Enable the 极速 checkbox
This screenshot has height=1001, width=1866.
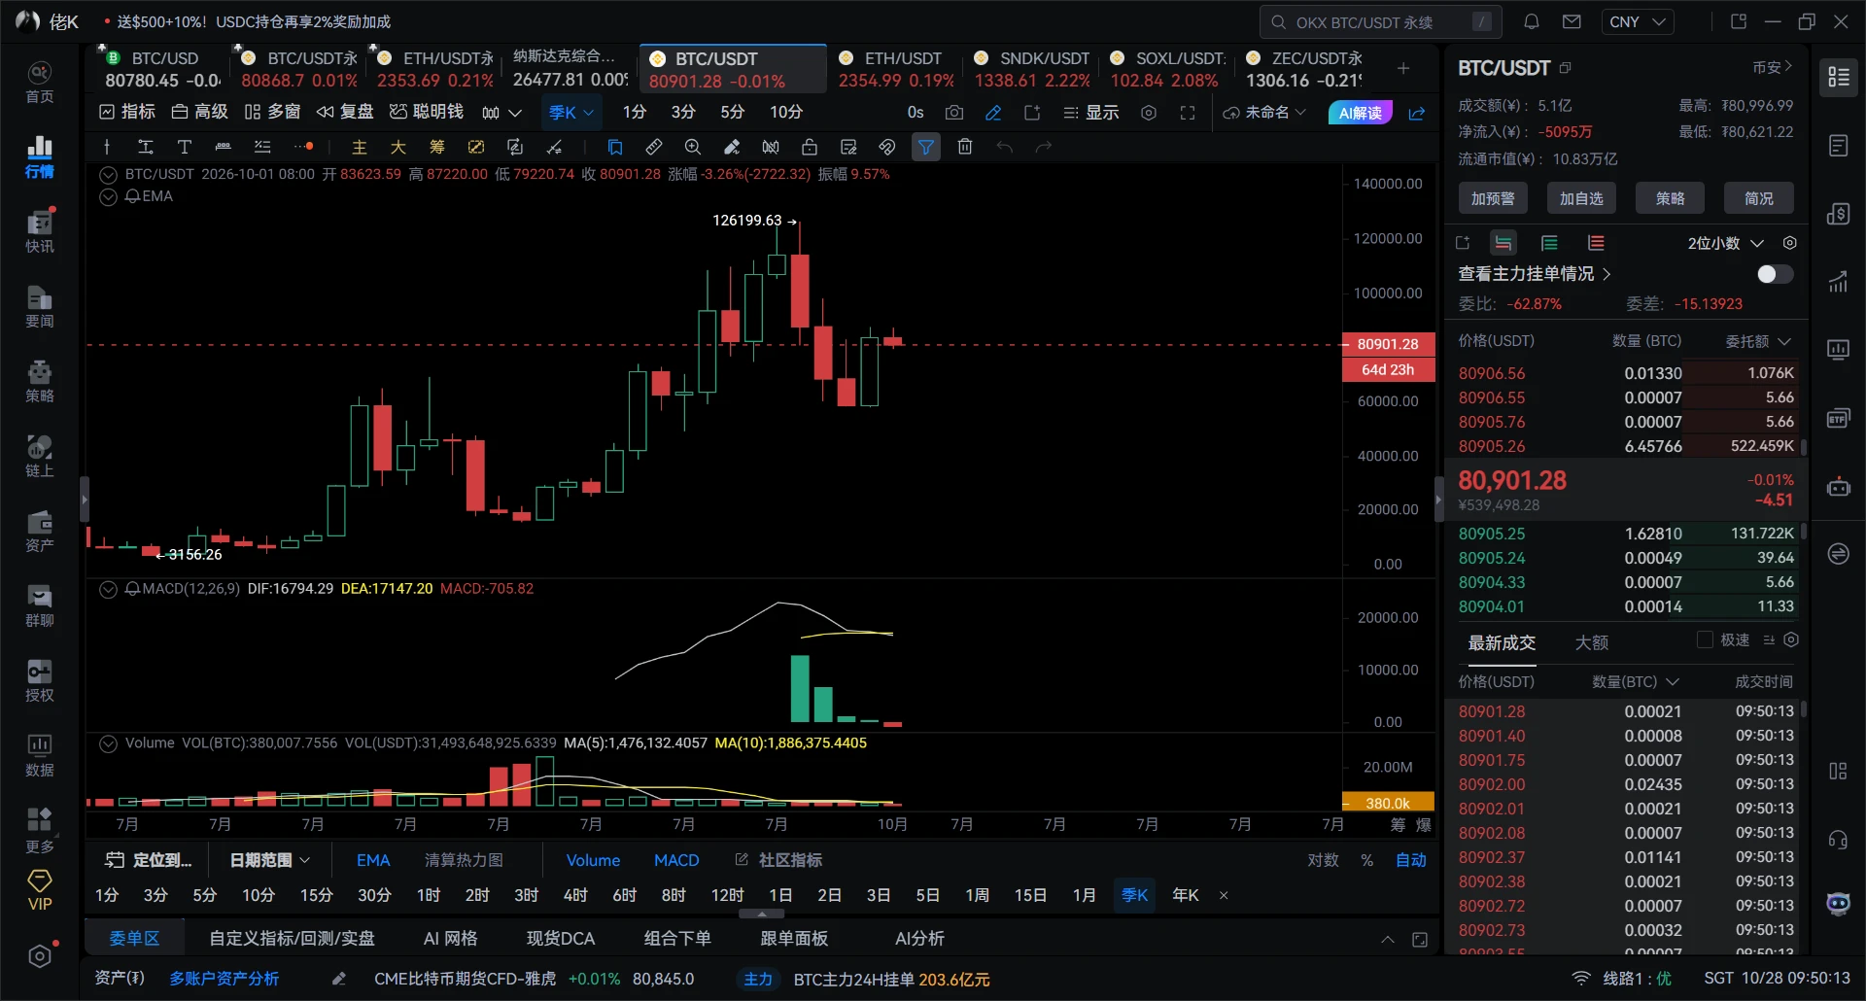pyautogui.click(x=1705, y=639)
